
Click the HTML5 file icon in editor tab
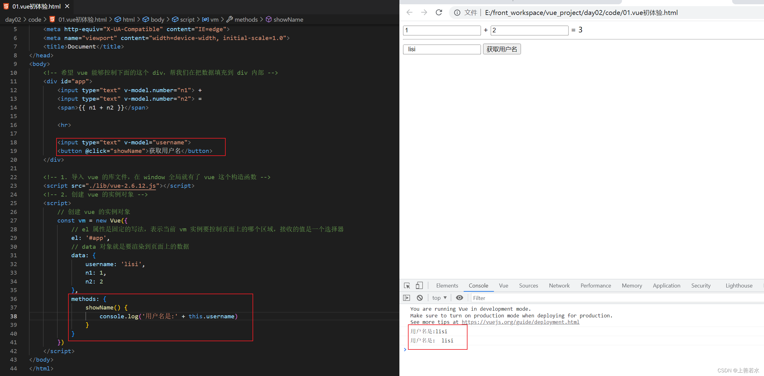point(6,6)
